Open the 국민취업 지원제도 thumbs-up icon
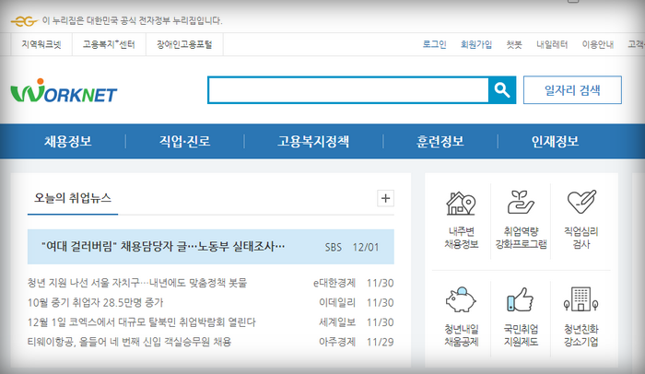 click(521, 299)
